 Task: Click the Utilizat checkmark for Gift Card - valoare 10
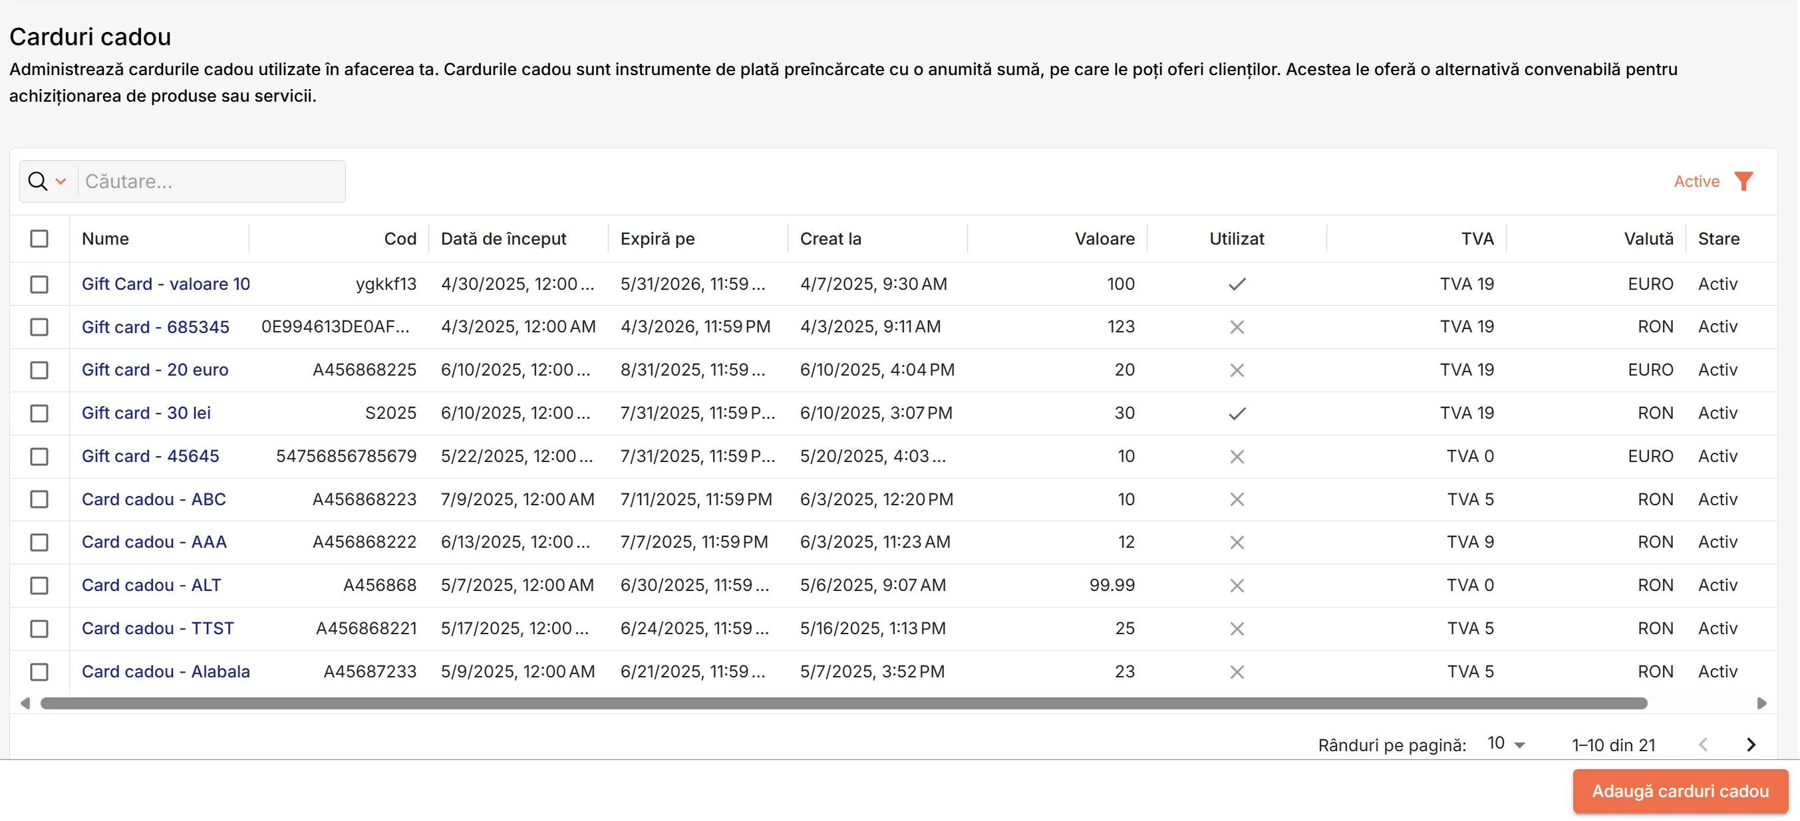click(1237, 284)
